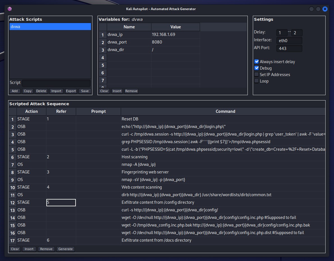Clear the variables table
This screenshot has width=334, height=261.
click(x=104, y=91)
